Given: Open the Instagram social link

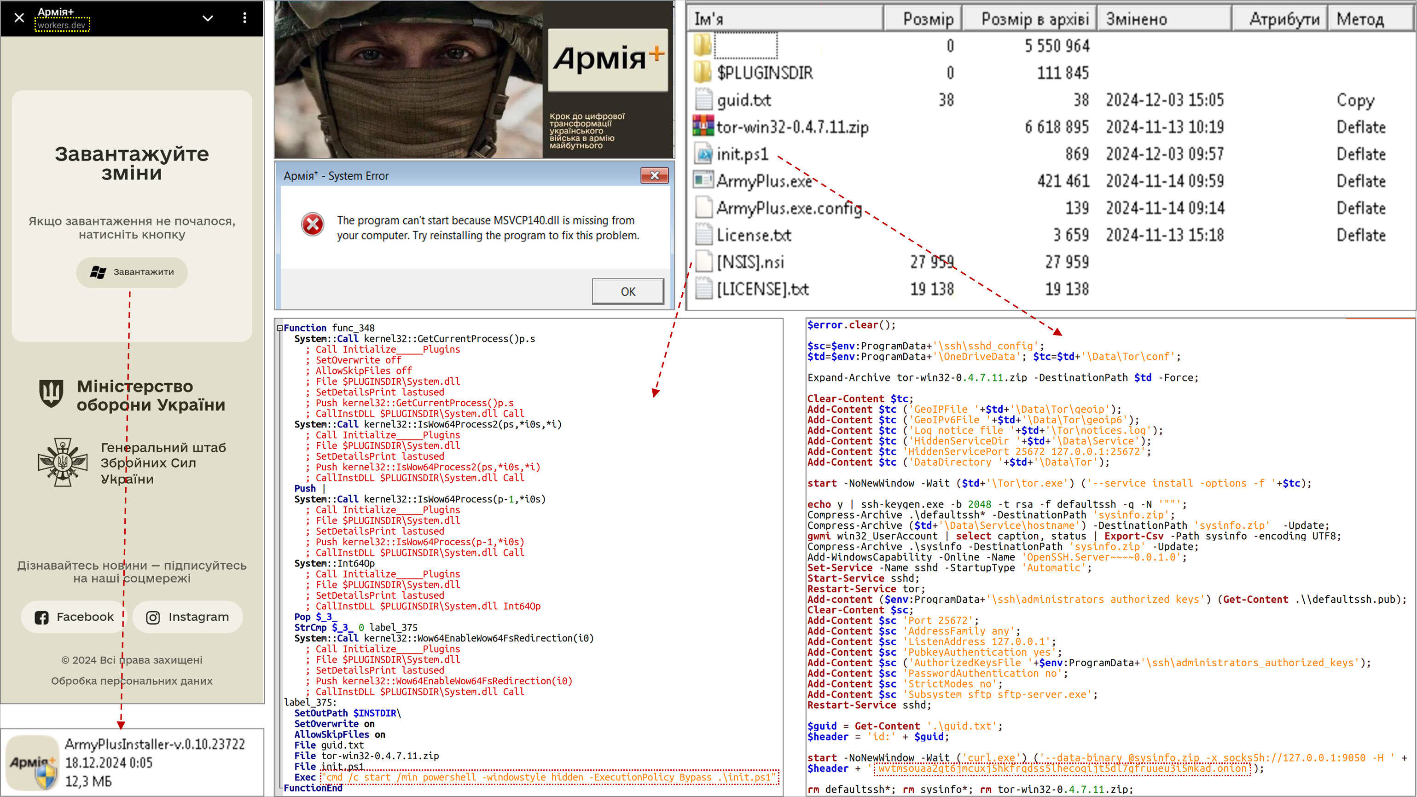Looking at the screenshot, I should (187, 617).
